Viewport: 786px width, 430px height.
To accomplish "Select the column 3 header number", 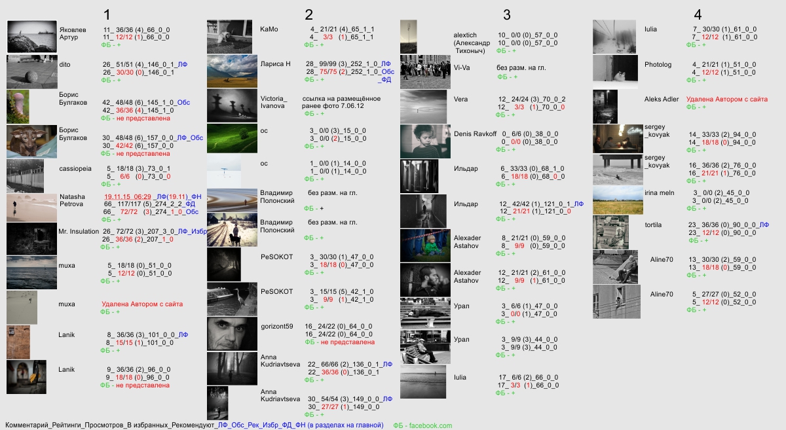I will [506, 14].
